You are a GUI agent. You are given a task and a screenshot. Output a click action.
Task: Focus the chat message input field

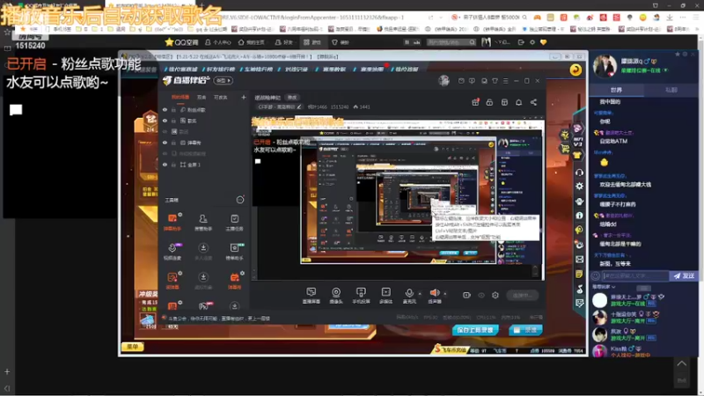pos(634,276)
